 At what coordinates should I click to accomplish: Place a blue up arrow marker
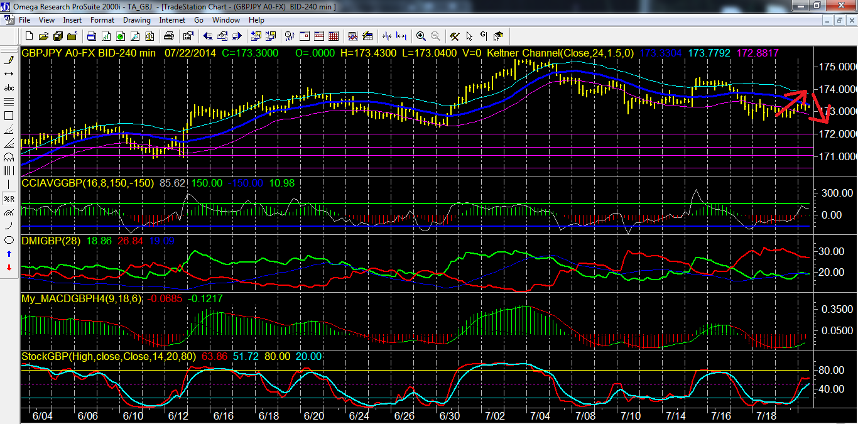(x=9, y=254)
